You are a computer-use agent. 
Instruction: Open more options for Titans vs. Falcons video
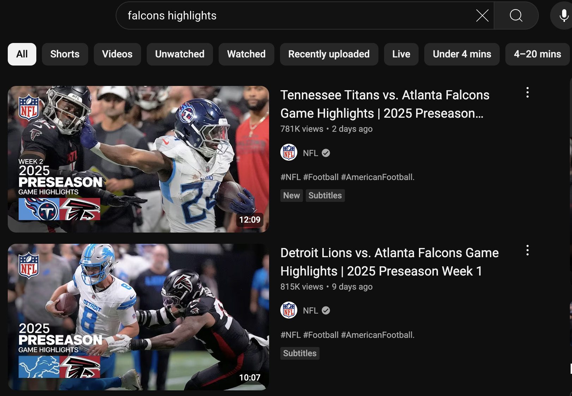click(527, 92)
